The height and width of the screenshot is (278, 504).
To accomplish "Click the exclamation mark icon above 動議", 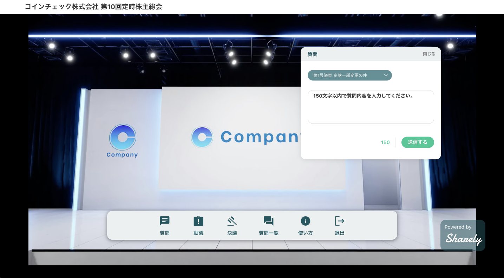I will pos(198,220).
